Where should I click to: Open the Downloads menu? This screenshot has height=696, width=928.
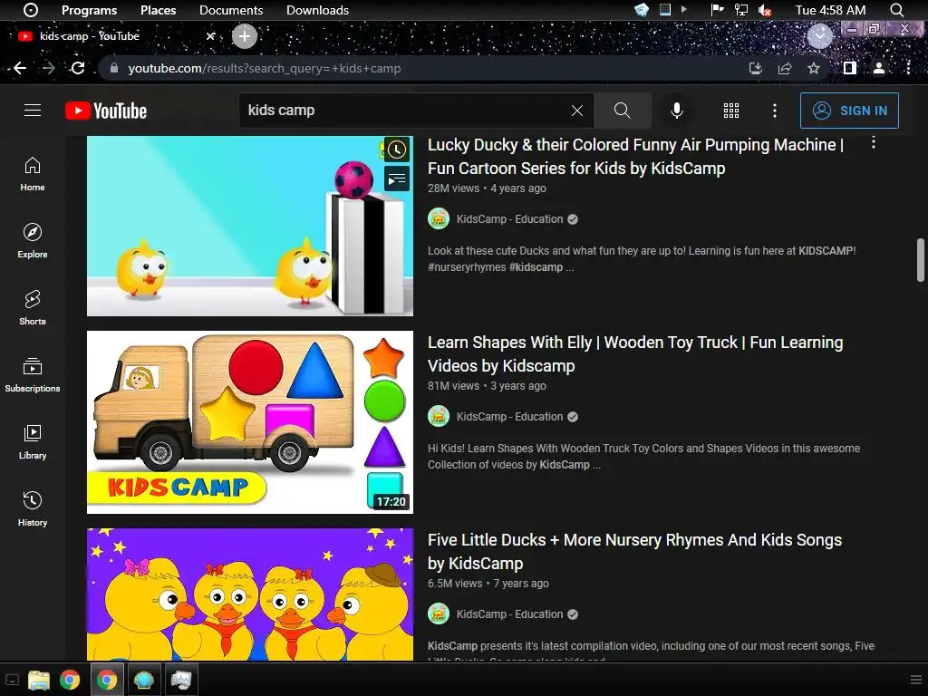pyautogui.click(x=317, y=10)
